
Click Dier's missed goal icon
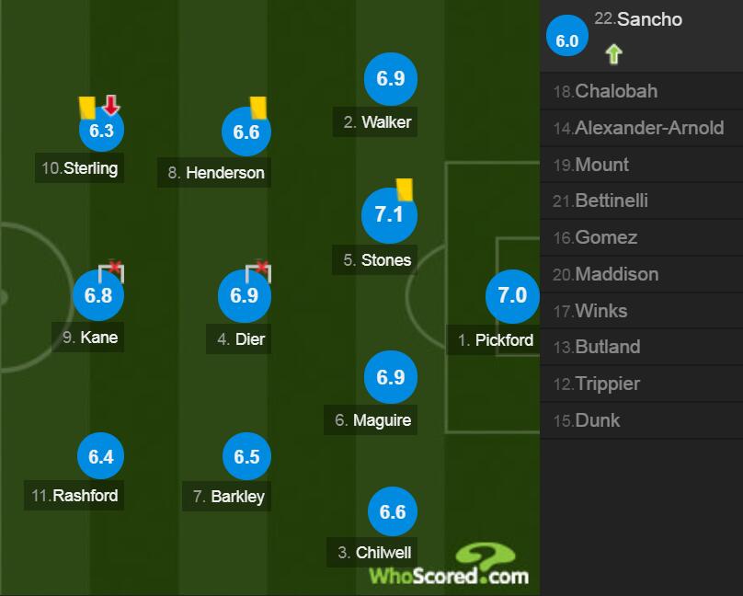click(x=259, y=271)
